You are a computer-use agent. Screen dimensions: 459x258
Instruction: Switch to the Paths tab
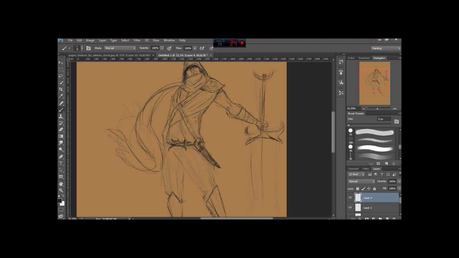tap(366, 169)
